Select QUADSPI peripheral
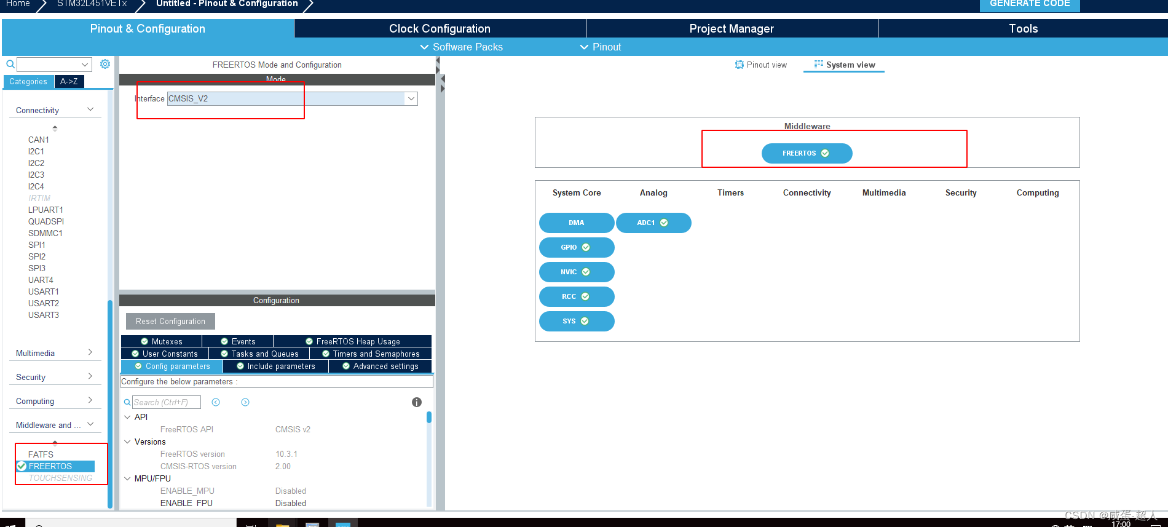 46,221
